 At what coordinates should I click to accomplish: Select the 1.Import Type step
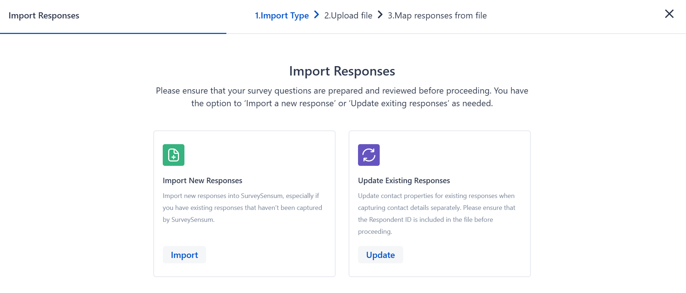282,15
